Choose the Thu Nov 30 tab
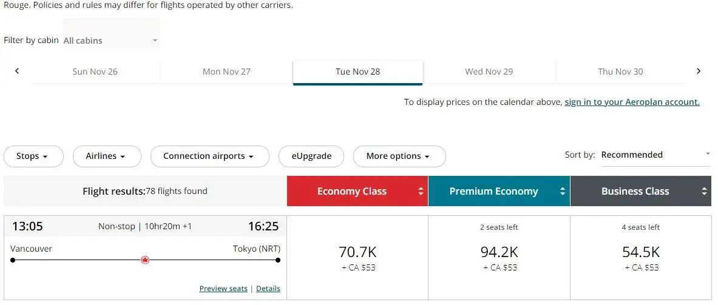Image resolution: width=718 pixels, height=305 pixels. [x=620, y=72]
